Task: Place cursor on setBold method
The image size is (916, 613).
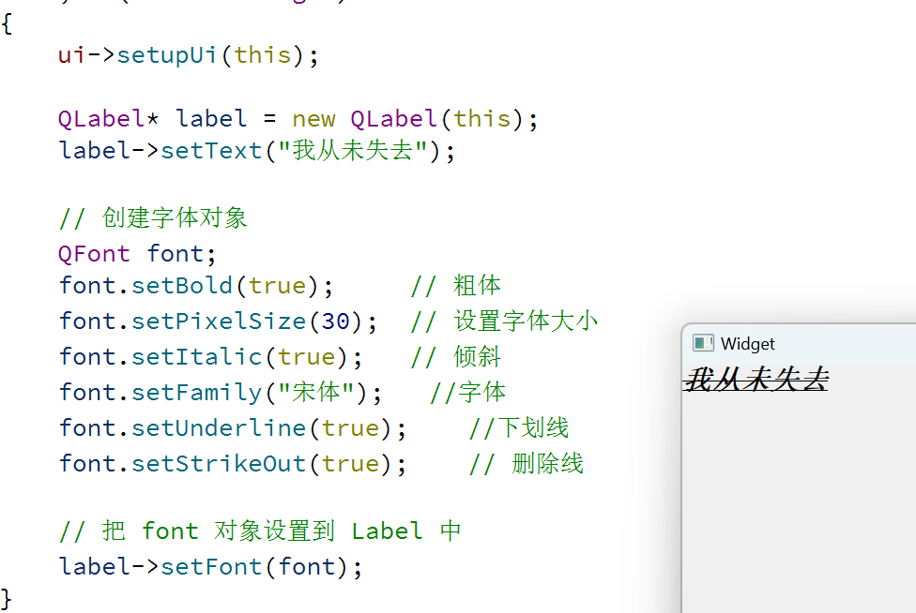Action: [183, 286]
